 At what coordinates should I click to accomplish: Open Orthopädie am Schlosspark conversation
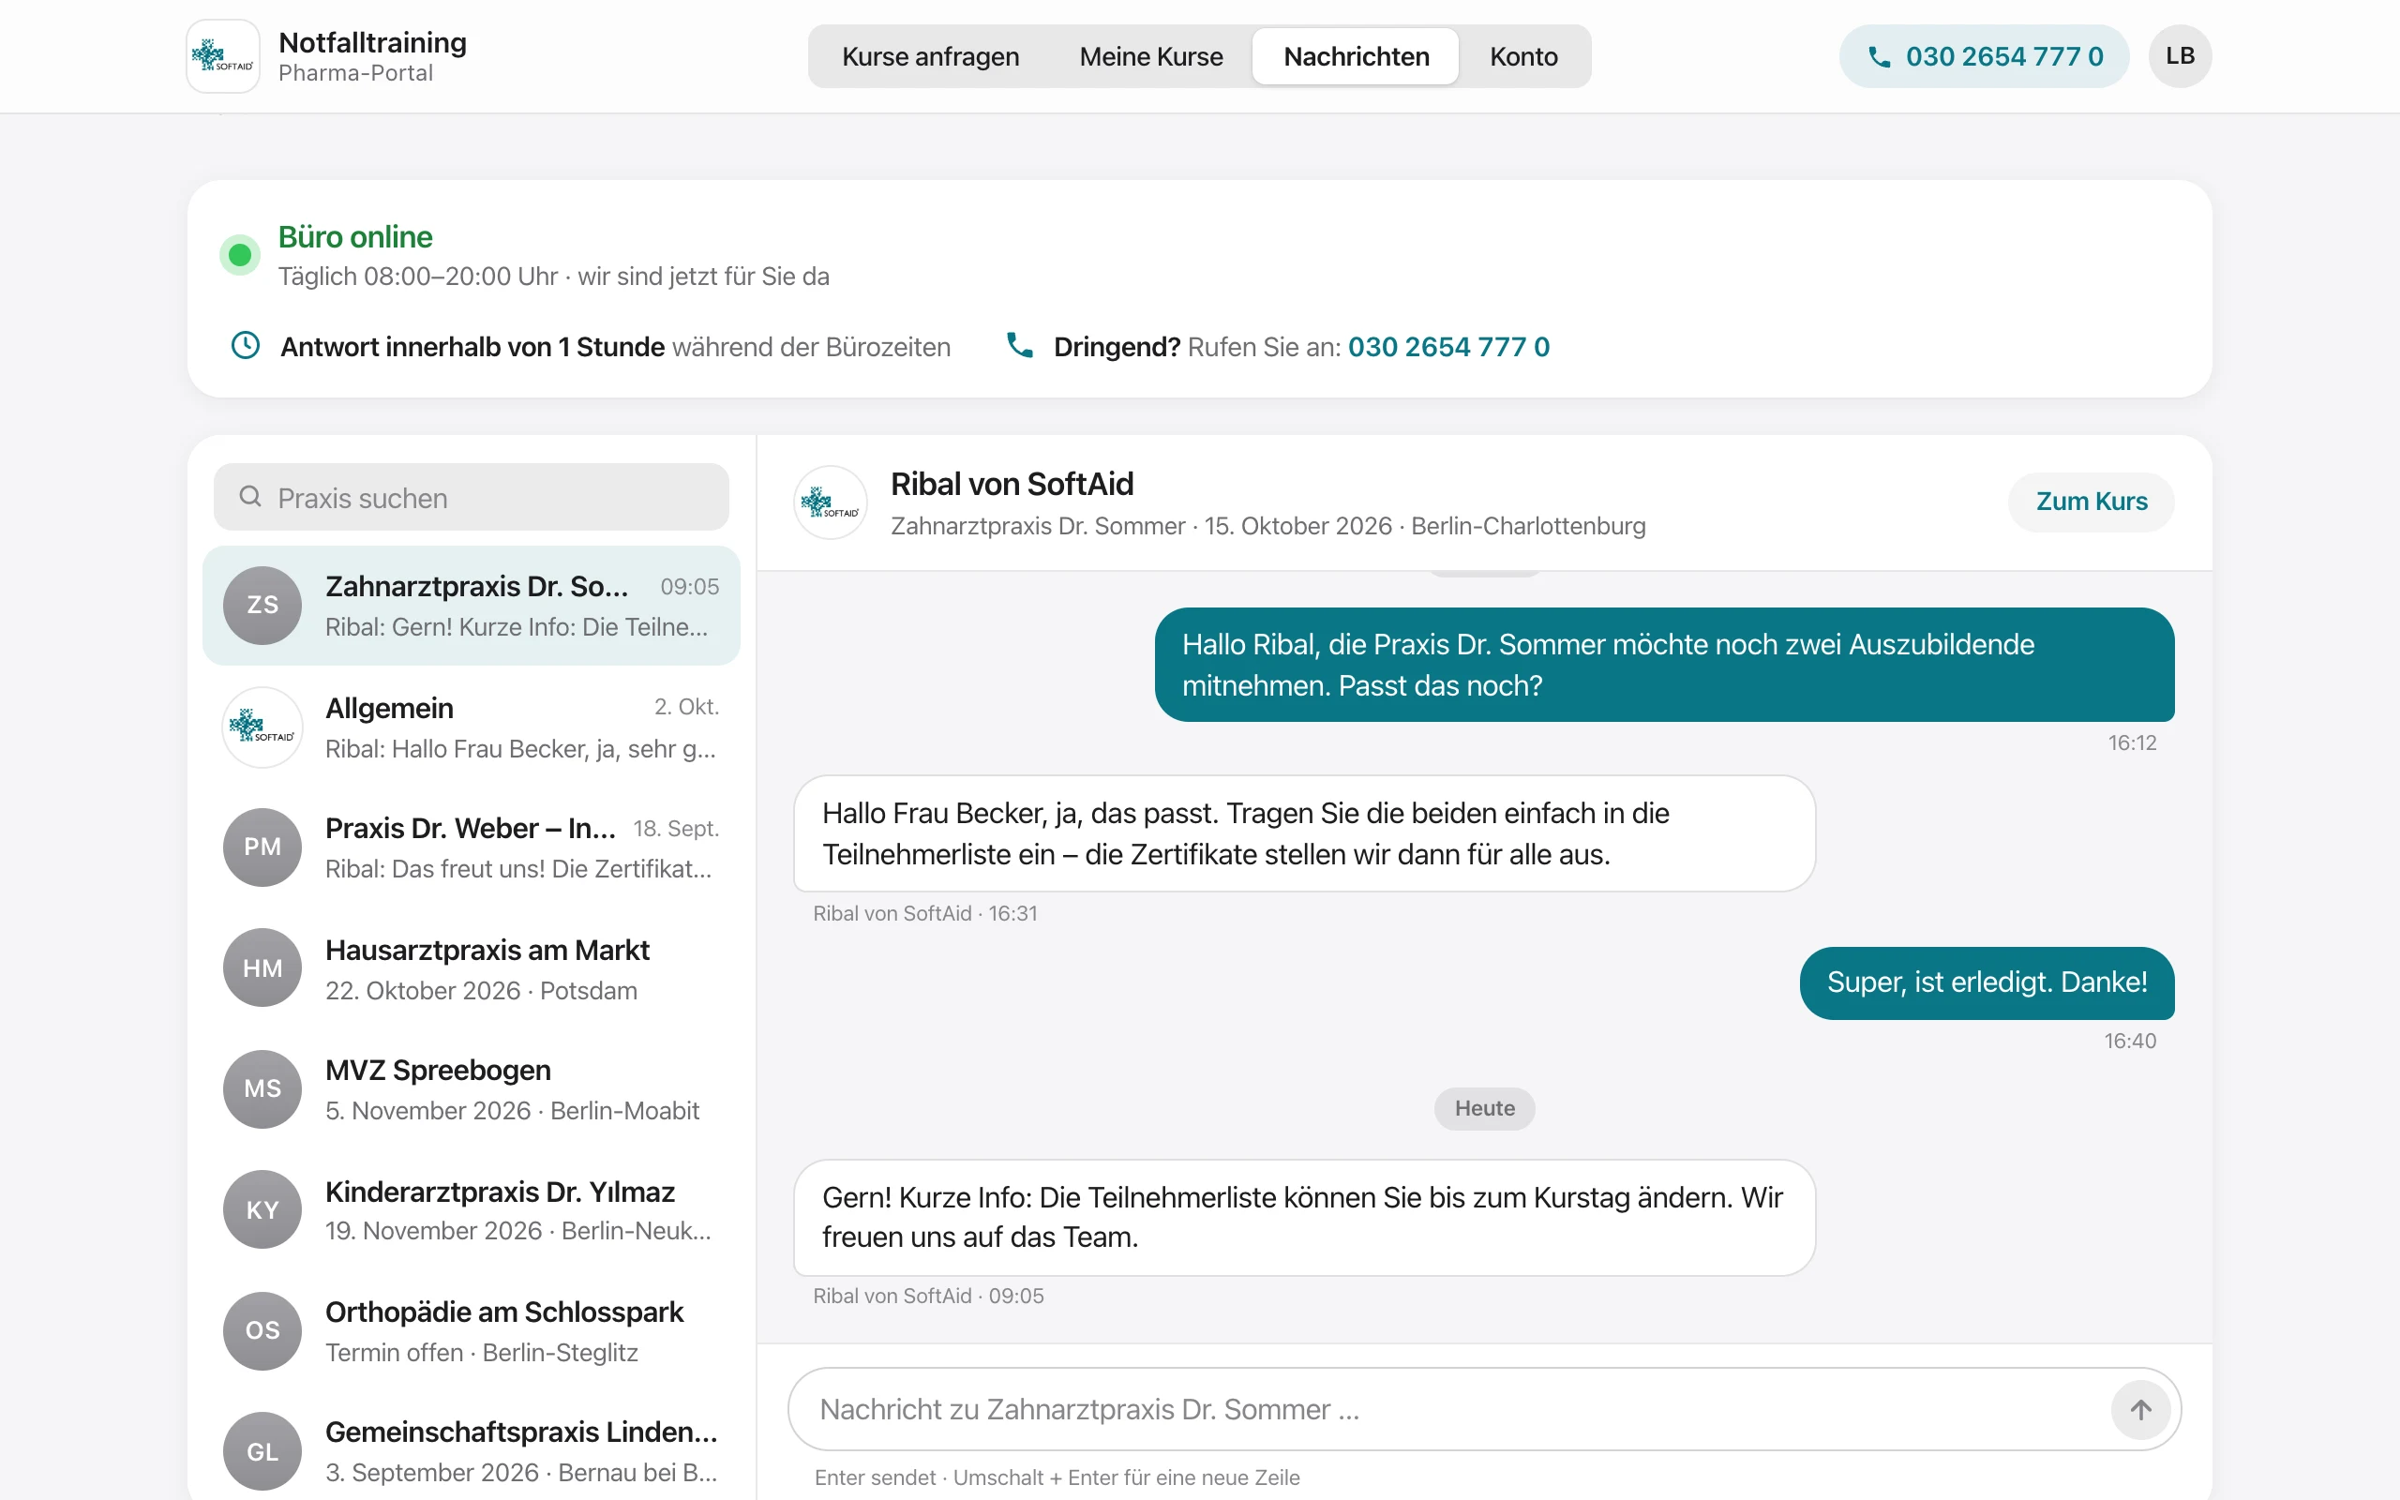point(471,1331)
